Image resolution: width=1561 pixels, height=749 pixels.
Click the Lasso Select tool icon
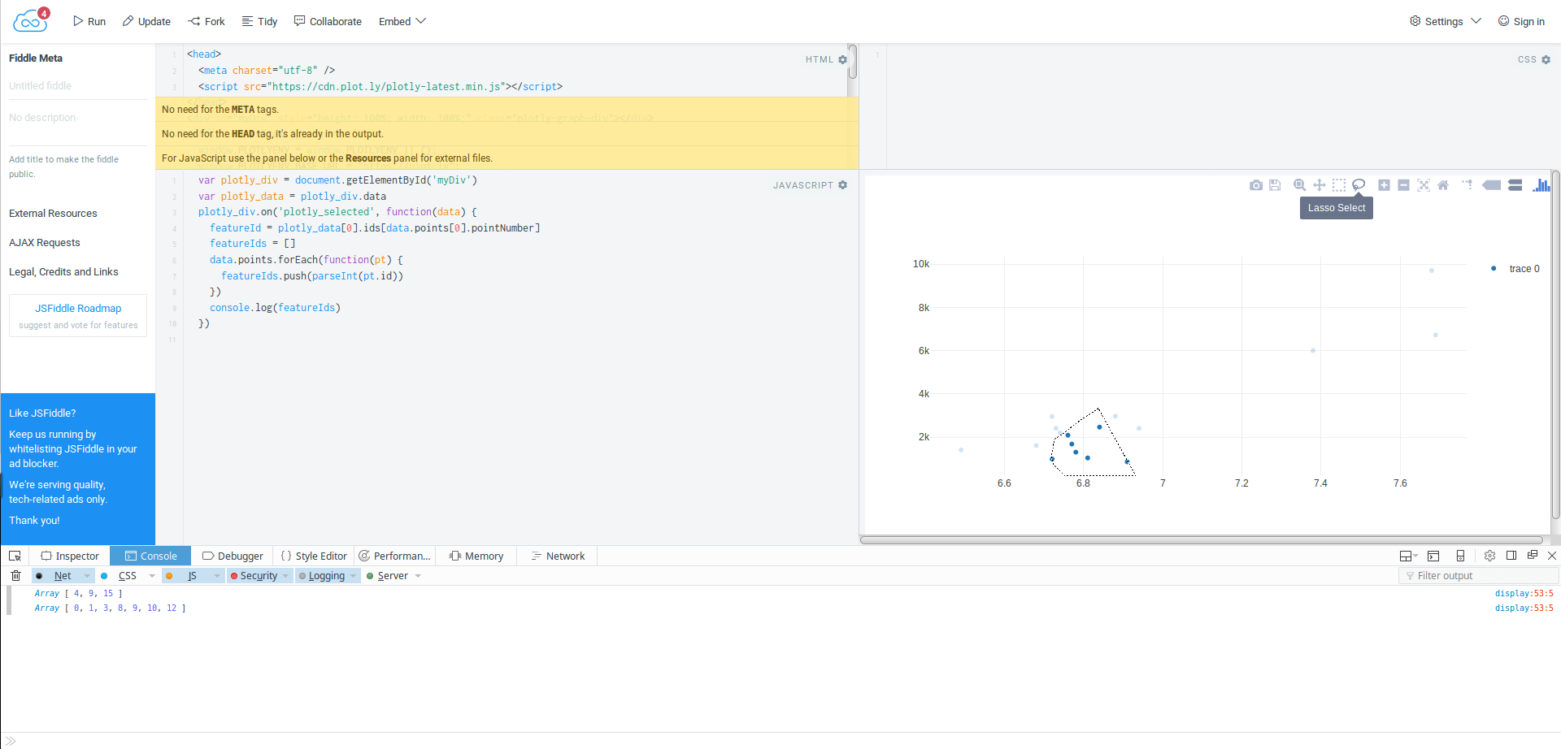coord(1359,185)
